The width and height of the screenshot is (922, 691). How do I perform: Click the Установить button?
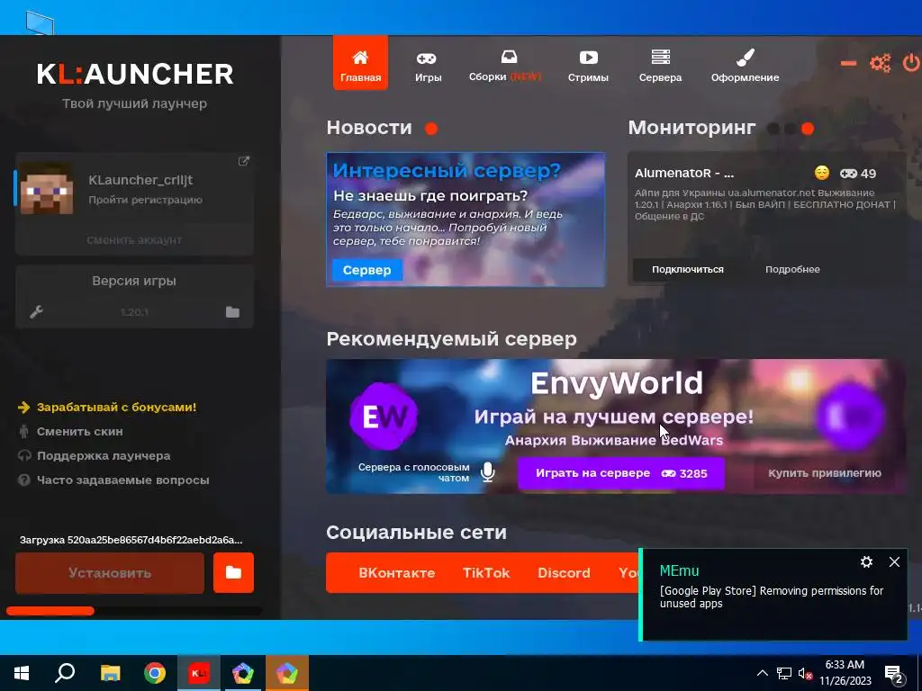tap(110, 573)
